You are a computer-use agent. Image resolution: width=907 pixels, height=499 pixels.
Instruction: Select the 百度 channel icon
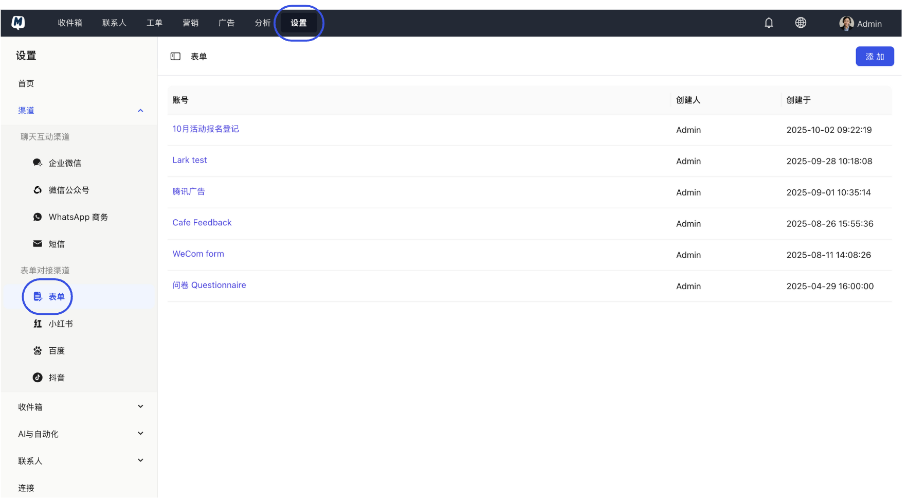[37, 350]
